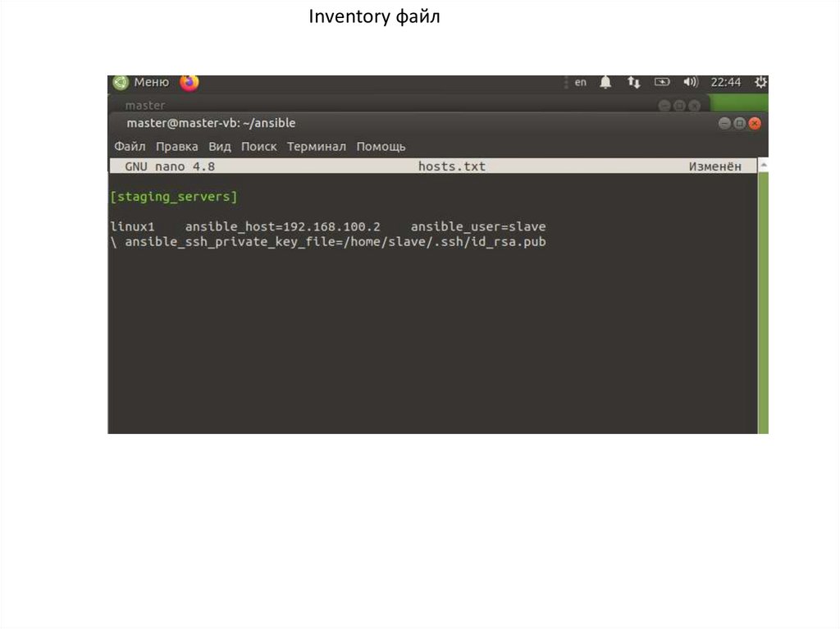Click the terminal scrollbar up arrow
The image size is (840, 629).
click(x=764, y=165)
